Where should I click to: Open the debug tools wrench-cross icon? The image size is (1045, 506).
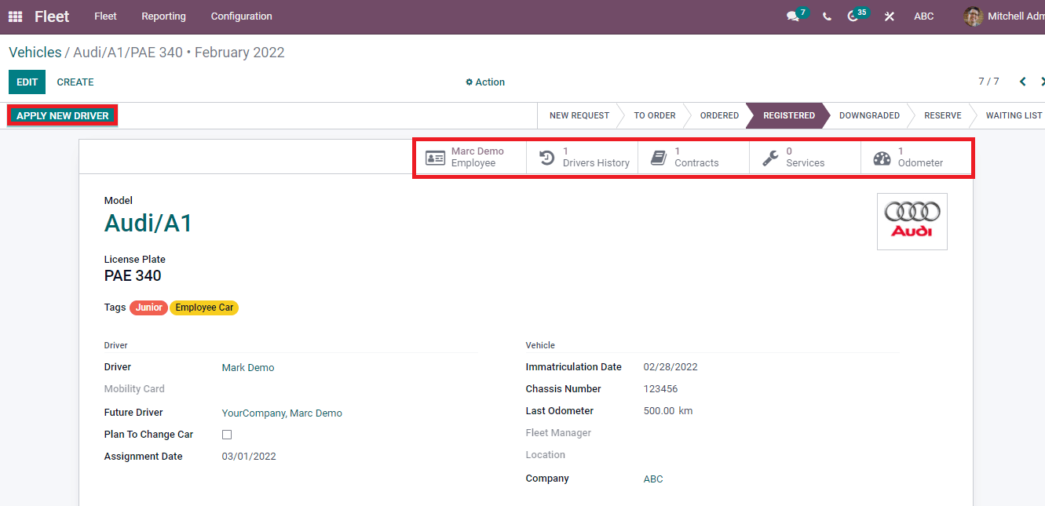coord(889,16)
